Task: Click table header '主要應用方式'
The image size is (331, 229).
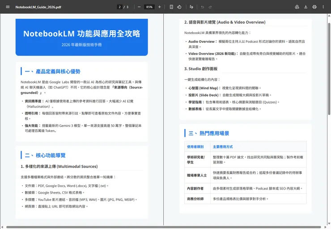Action: click(x=223, y=147)
